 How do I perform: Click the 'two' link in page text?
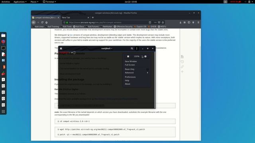[x=71, y=35]
